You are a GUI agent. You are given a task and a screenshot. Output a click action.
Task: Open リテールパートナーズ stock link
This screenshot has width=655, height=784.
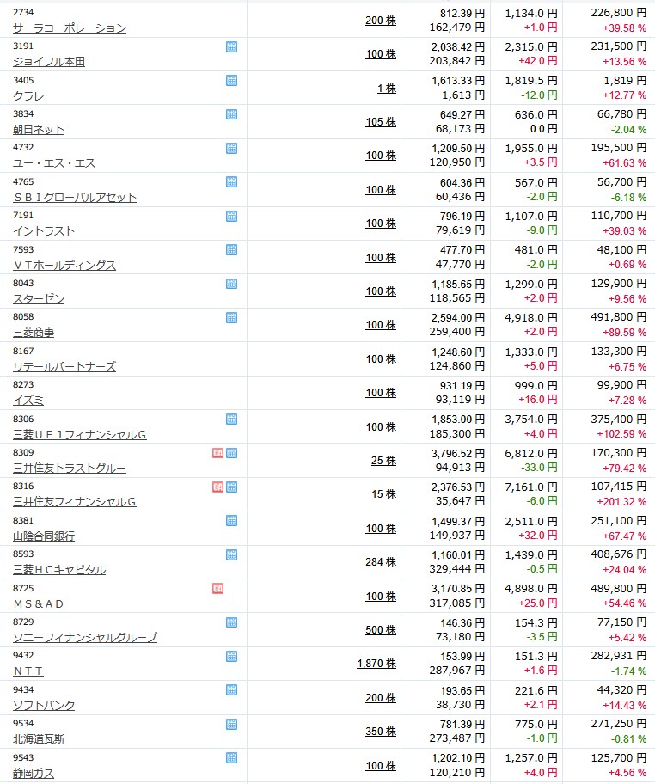pyautogui.click(x=64, y=367)
